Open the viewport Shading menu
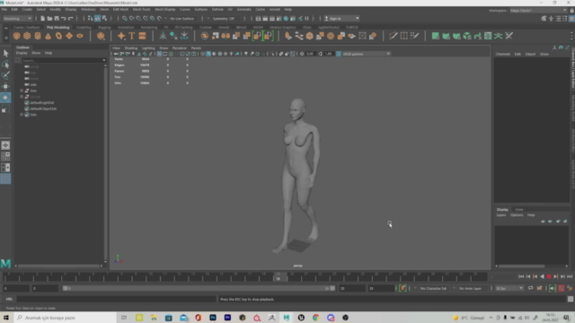The width and height of the screenshot is (575, 323). [130, 48]
